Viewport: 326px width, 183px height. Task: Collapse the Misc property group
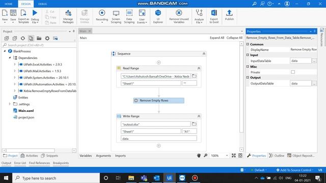click(248, 67)
